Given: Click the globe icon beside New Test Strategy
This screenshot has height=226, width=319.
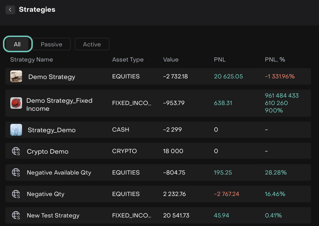Looking at the screenshot, I should 16,215.
